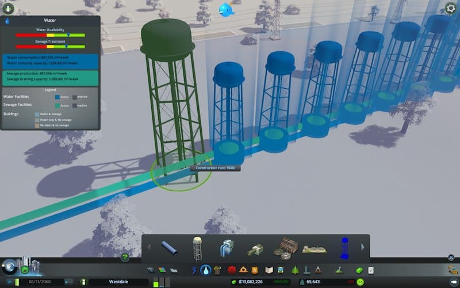Select the water pumping station icon
This screenshot has height=288, width=460.
click(225, 248)
